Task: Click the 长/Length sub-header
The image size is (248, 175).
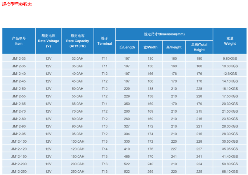Action: (x=127, y=47)
